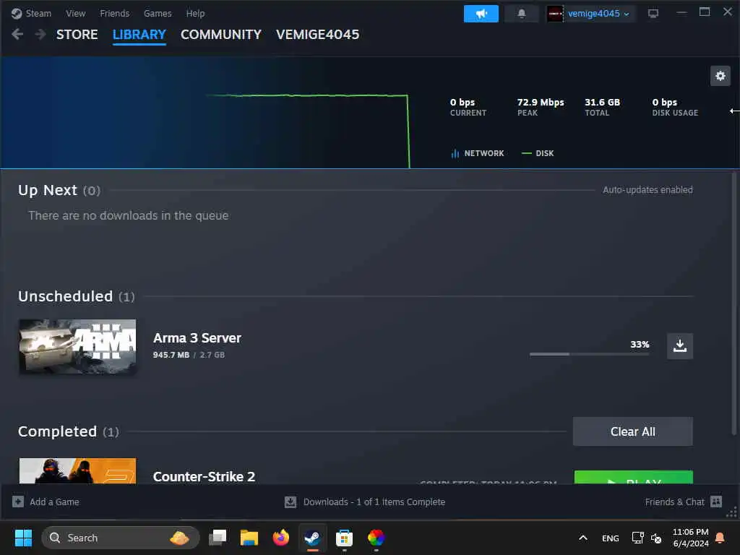740x555 pixels.
Task: Click the 31.6 GB total value
Action: (x=602, y=102)
